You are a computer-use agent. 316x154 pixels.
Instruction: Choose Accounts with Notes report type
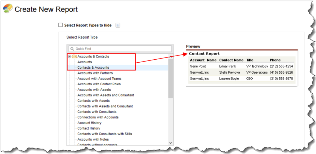coord(93,139)
